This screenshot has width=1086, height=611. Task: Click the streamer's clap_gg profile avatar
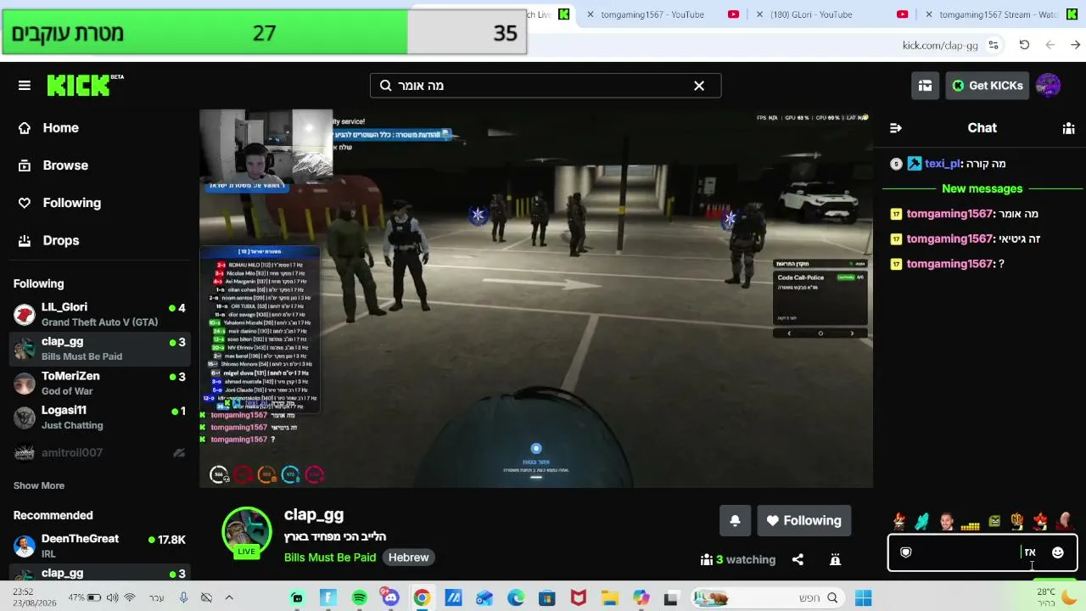pos(247,532)
